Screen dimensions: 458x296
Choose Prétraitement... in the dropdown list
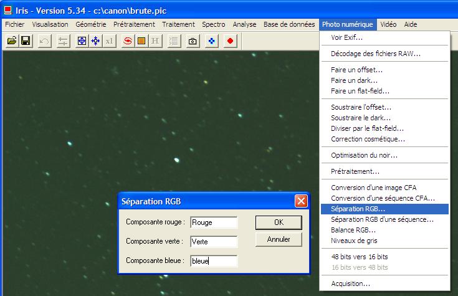tap(384, 171)
